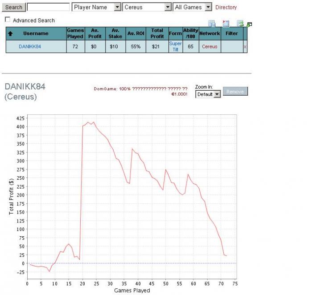The width and height of the screenshot is (312, 295).
Task: Click the Games Played axis label
Action: click(x=132, y=291)
